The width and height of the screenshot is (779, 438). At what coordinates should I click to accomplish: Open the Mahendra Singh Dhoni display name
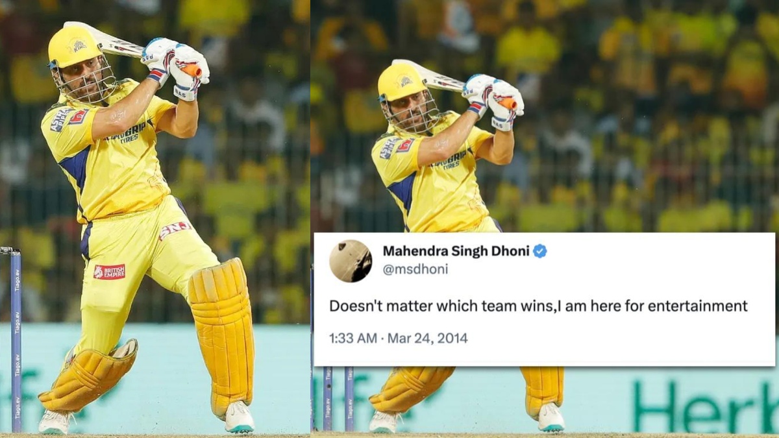point(456,251)
